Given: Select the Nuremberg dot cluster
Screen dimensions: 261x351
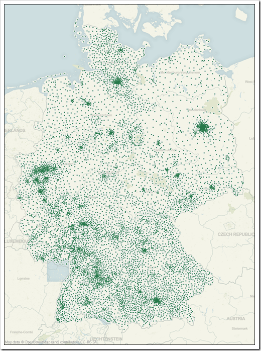Looking at the screenshot, I should (144, 250).
